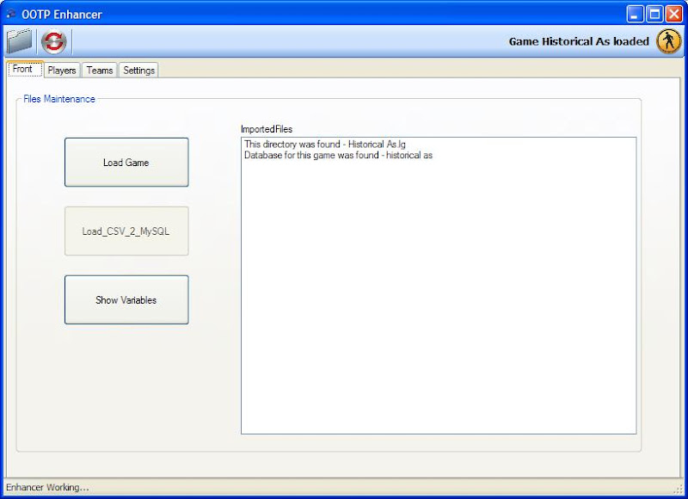Open a game folder via folder icon
Screen dimensions: 688x499
click(20, 40)
